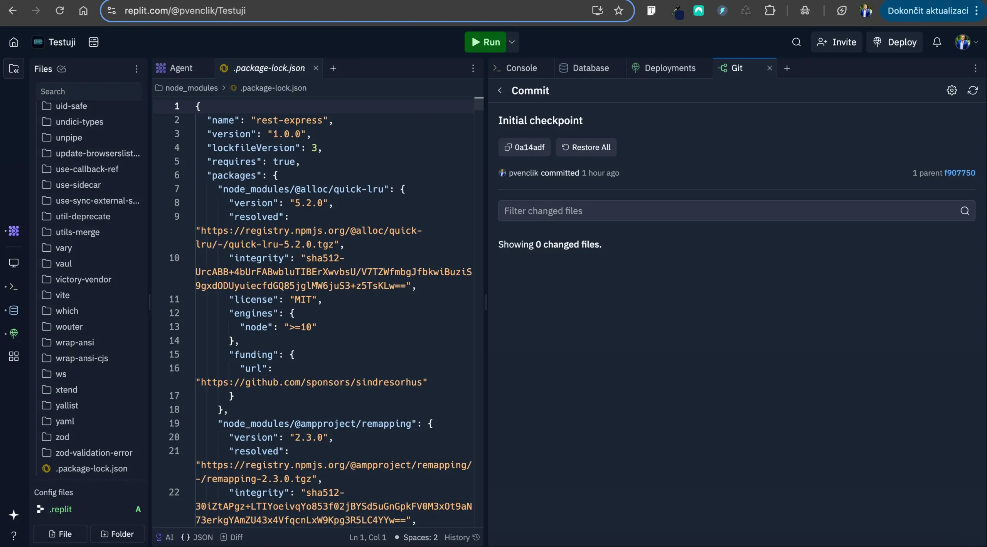Viewport: 987px width, 547px height.
Task: Click the Restore All button
Action: pos(586,147)
